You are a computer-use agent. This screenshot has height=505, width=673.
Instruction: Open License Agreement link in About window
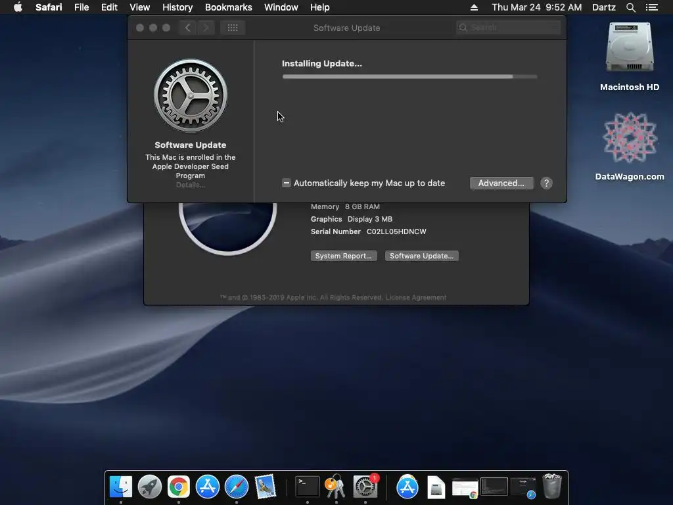415,298
